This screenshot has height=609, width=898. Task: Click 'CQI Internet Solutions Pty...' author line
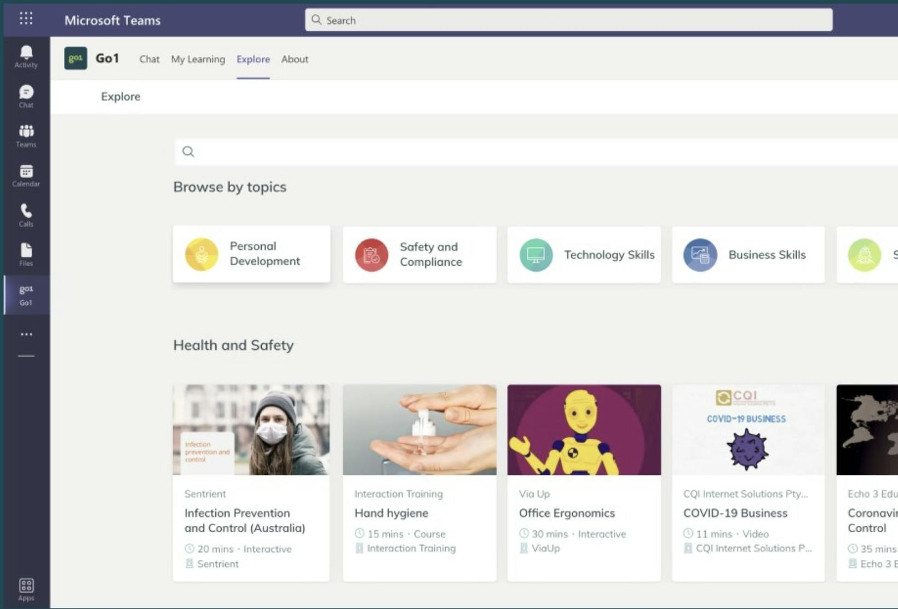(x=746, y=494)
